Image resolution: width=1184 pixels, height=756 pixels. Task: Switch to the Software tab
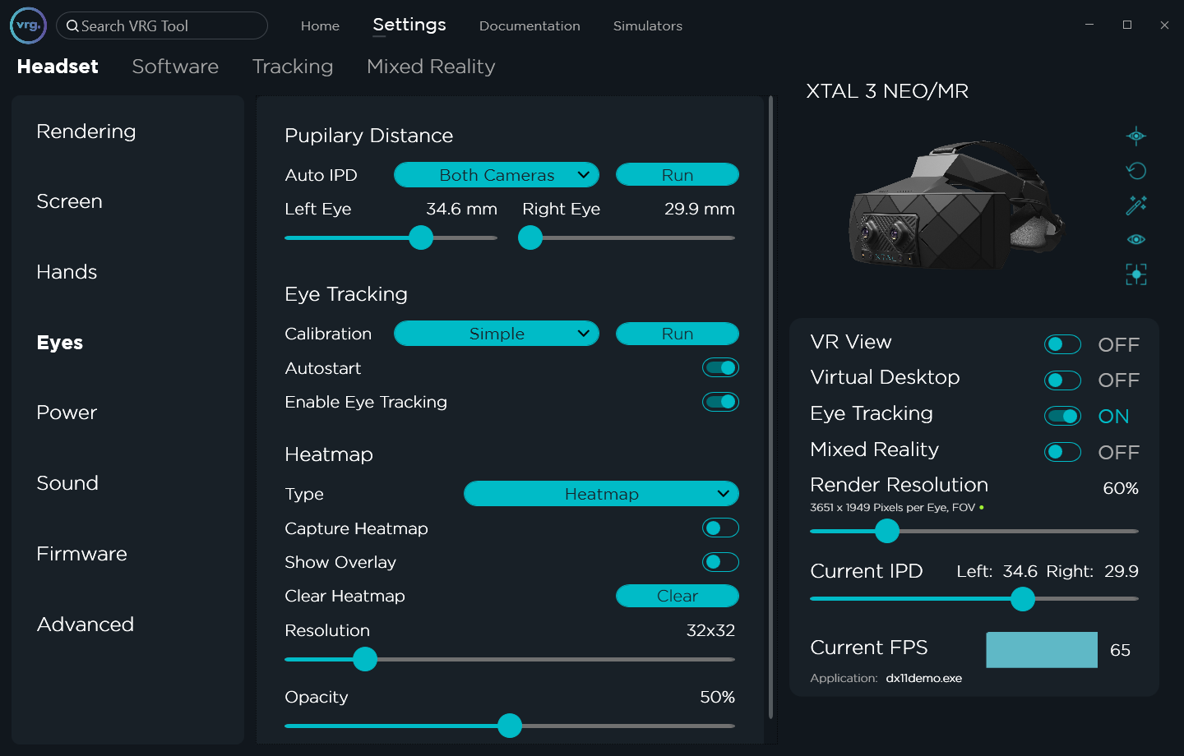click(x=175, y=67)
